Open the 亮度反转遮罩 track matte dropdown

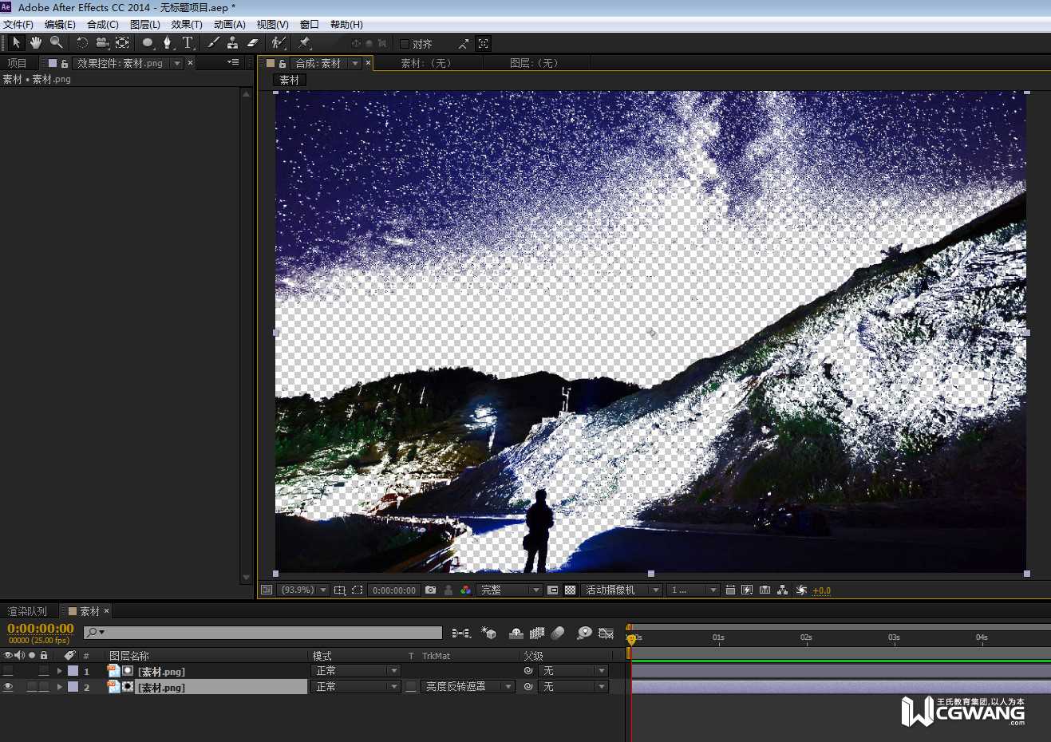468,687
